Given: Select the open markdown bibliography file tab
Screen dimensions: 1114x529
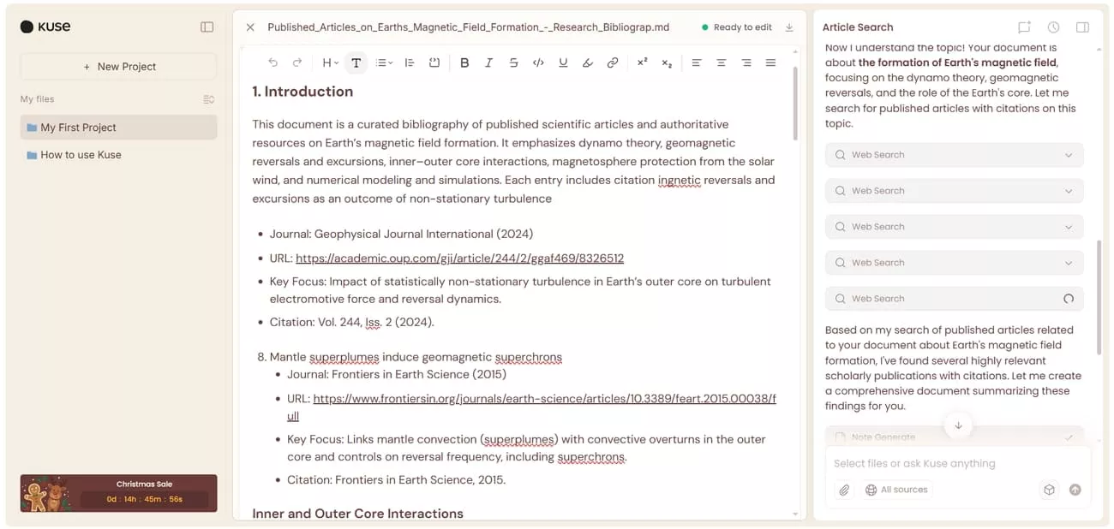Looking at the screenshot, I should pos(470,27).
